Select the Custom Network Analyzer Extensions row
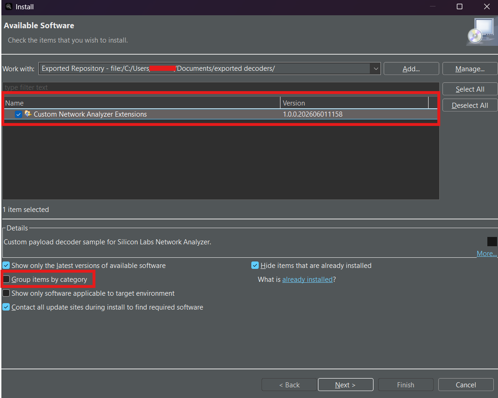 pyautogui.click(x=221, y=114)
